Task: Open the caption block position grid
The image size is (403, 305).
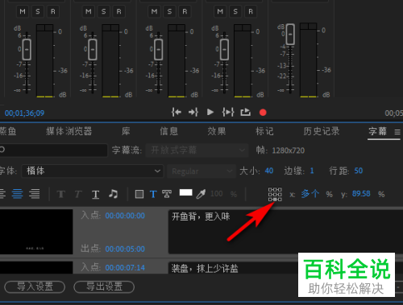Action: (x=275, y=195)
